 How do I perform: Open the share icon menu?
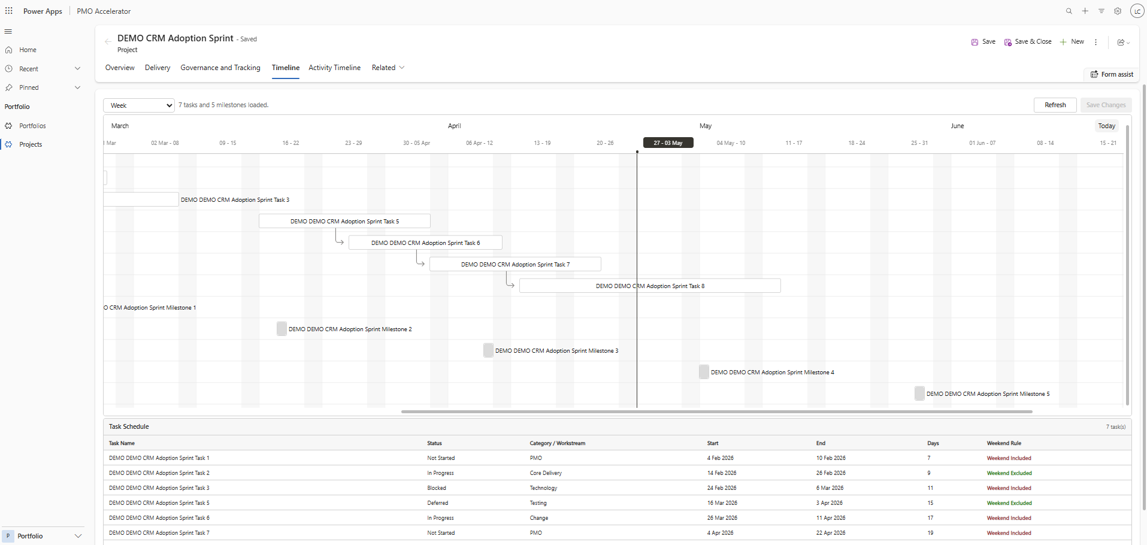coord(1124,42)
